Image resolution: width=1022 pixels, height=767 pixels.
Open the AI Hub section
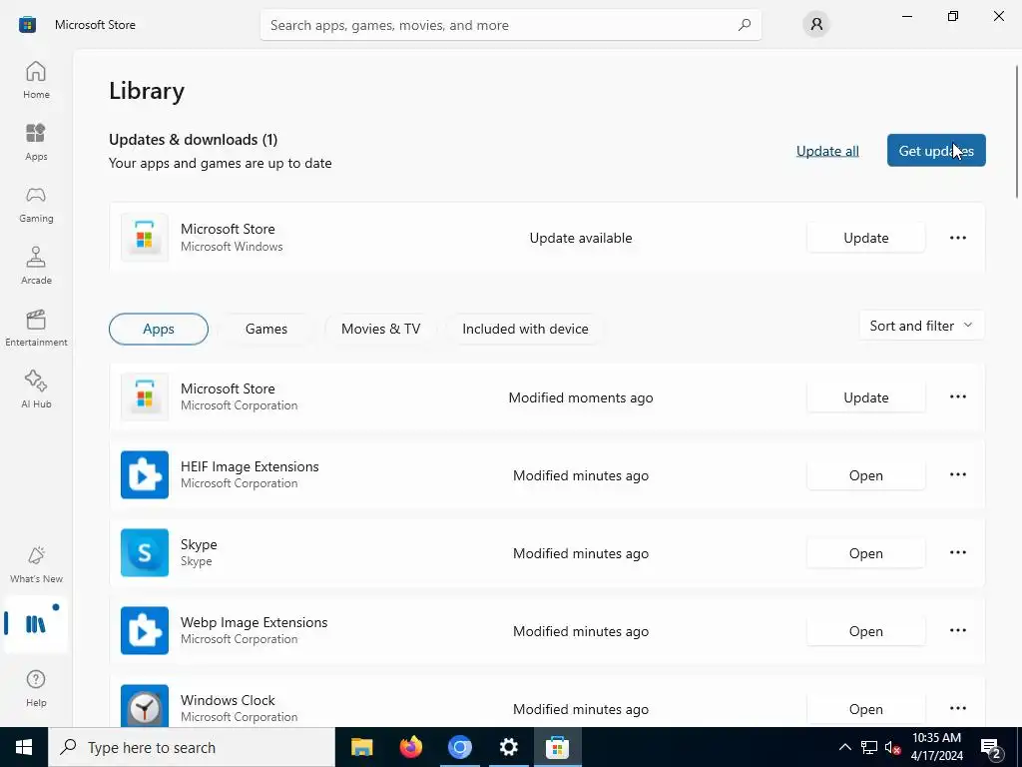(36, 389)
